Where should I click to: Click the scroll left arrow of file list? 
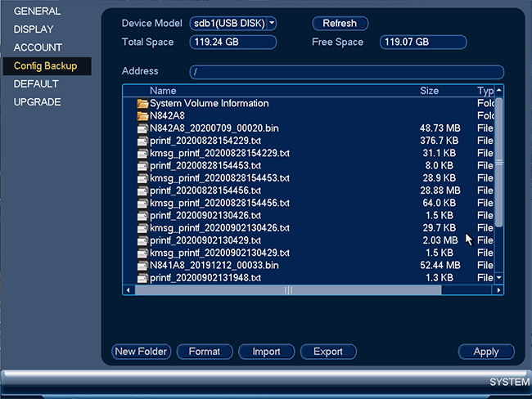click(x=128, y=290)
